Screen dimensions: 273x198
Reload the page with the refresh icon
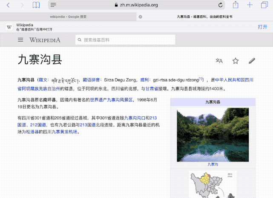click(x=220, y=5)
